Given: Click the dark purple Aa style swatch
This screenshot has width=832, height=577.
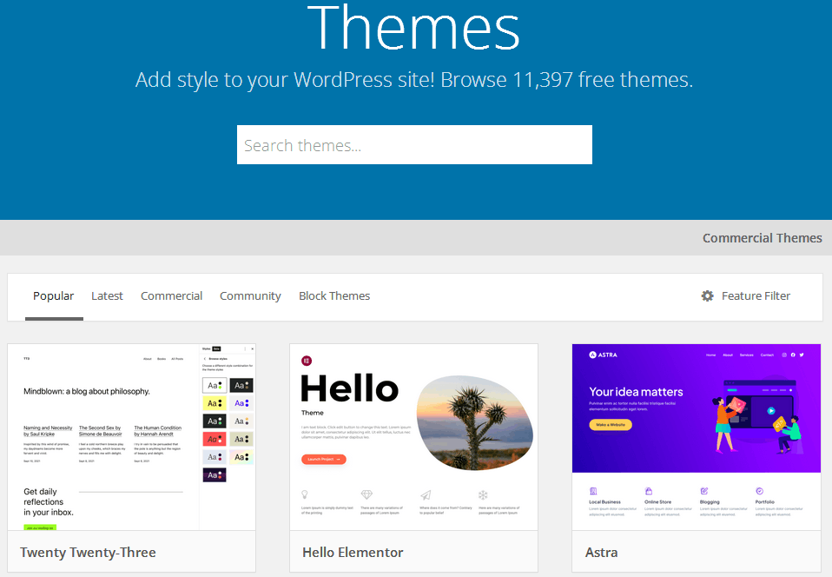Looking at the screenshot, I should pyautogui.click(x=215, y=475).
